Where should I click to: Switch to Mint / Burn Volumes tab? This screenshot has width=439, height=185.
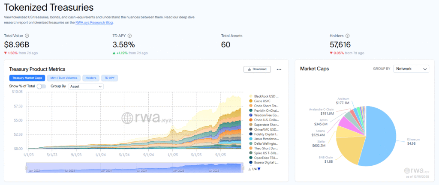coord(63,78)
